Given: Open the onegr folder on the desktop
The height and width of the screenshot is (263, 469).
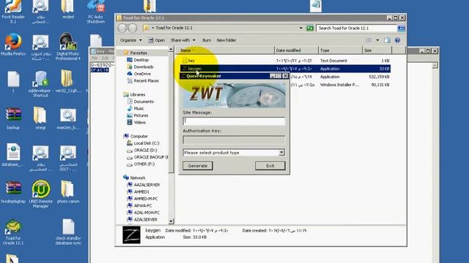Looking at the screenshot, I should [x=41, y=118].
